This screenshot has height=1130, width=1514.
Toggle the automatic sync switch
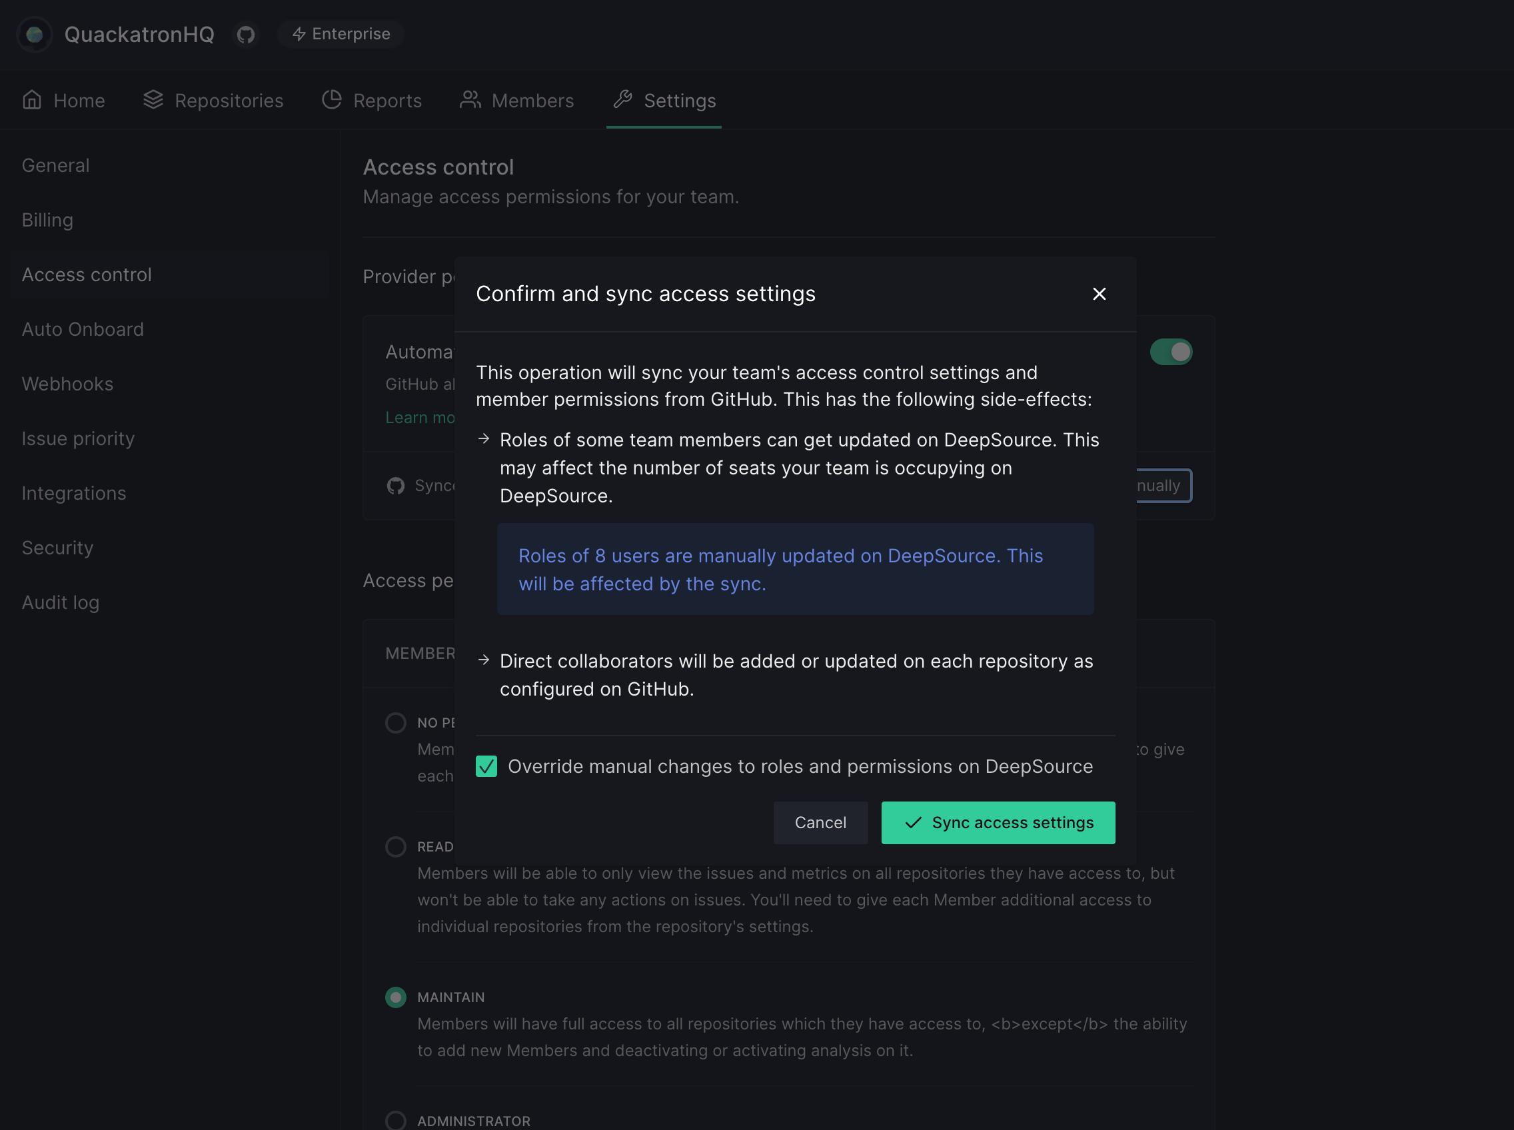pos(1171,352)
